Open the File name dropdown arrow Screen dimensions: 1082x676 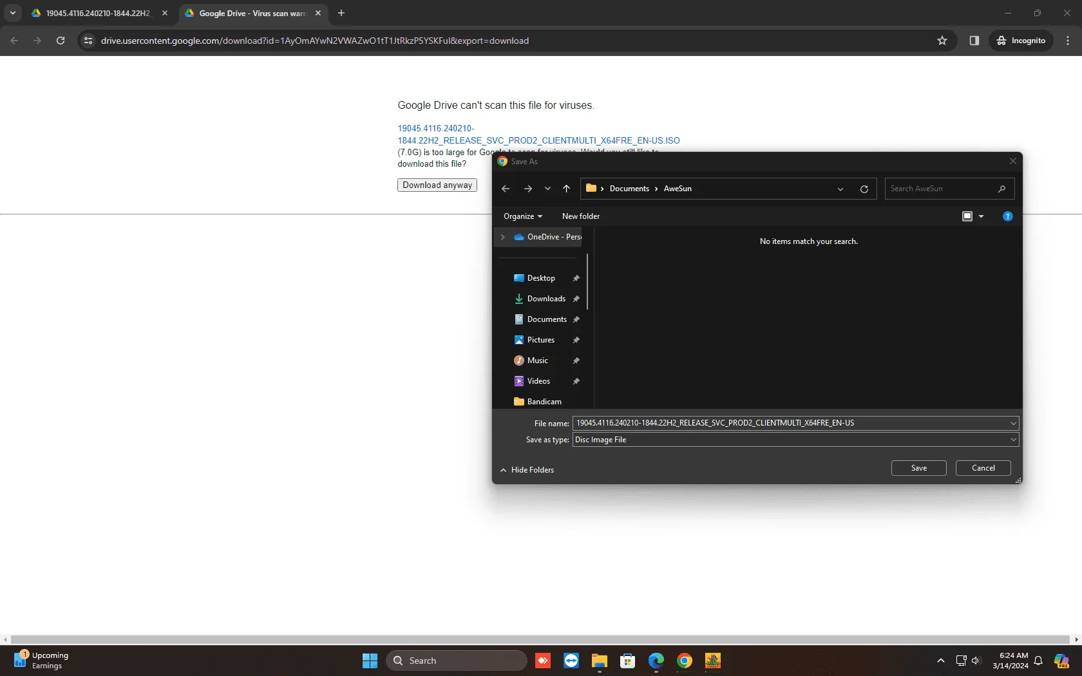coord(1013,423)
